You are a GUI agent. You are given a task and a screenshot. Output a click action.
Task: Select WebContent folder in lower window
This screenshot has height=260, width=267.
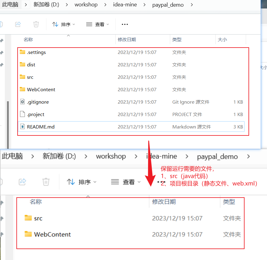tap(52, 234)
